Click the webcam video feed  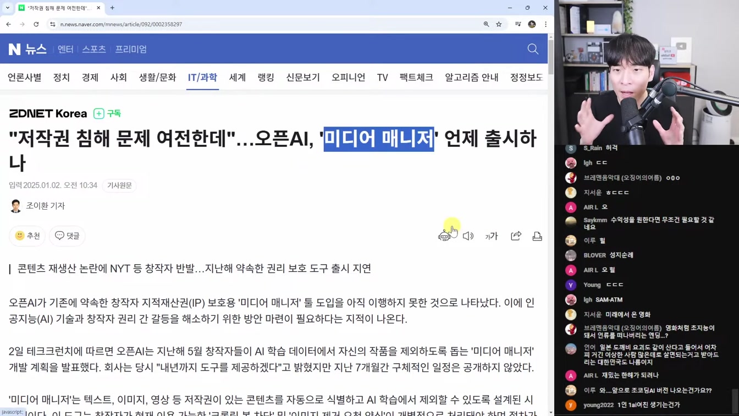click(647, 72)
